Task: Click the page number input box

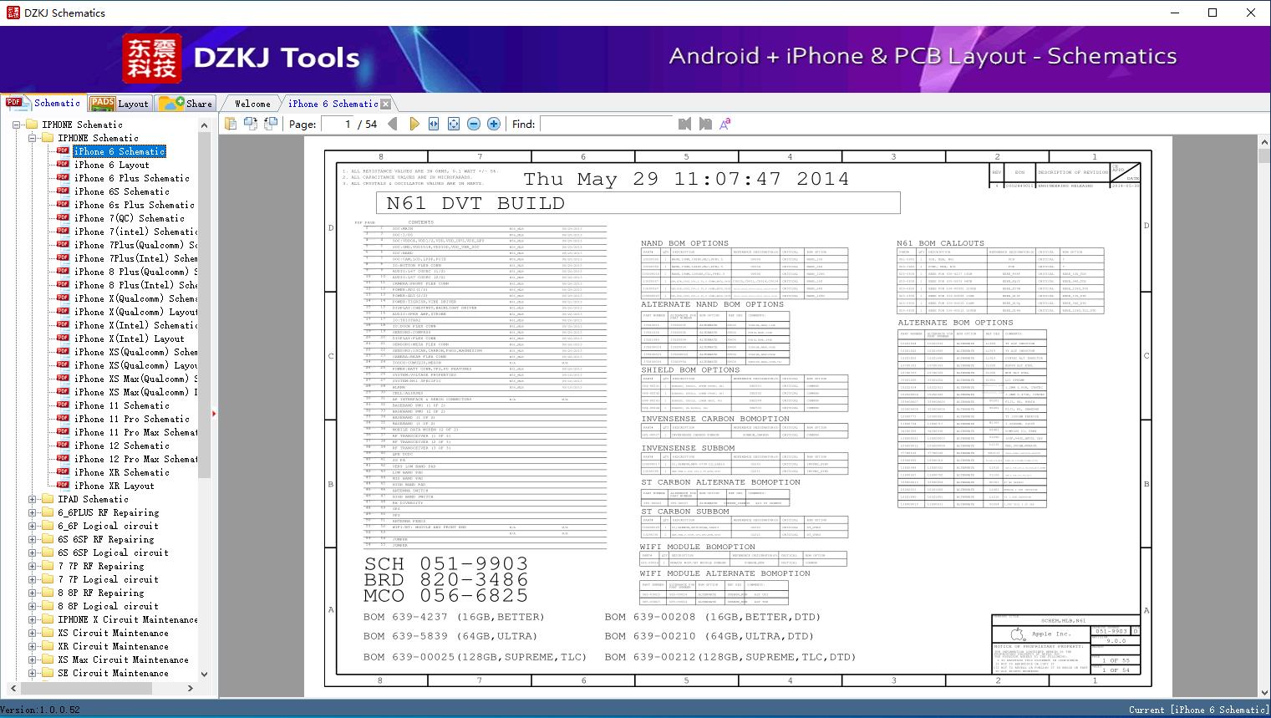Action: (337, 124)
